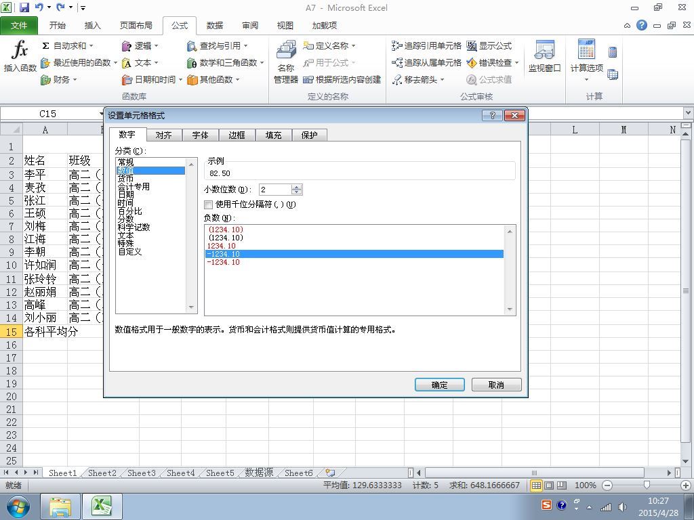
Task: Open the Watch Window (监视窗口)
Action: (544, 56)
